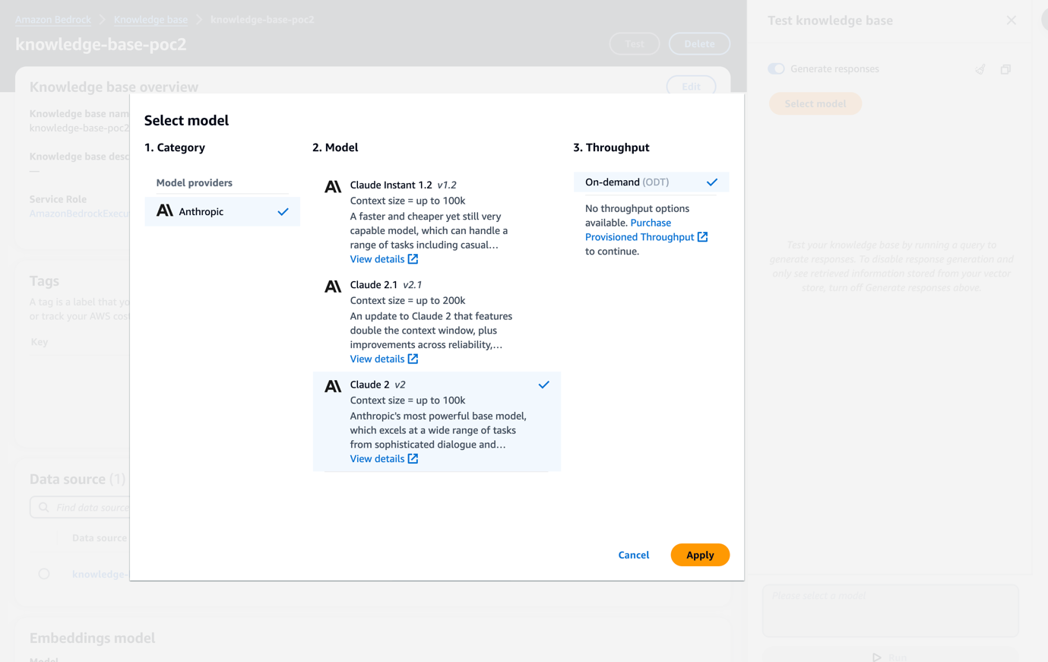Viewport: 1048px width, 662px height.
Task: Click the Anthropic logo beside Claude 2.1
Action: click(x=333, y=286)
